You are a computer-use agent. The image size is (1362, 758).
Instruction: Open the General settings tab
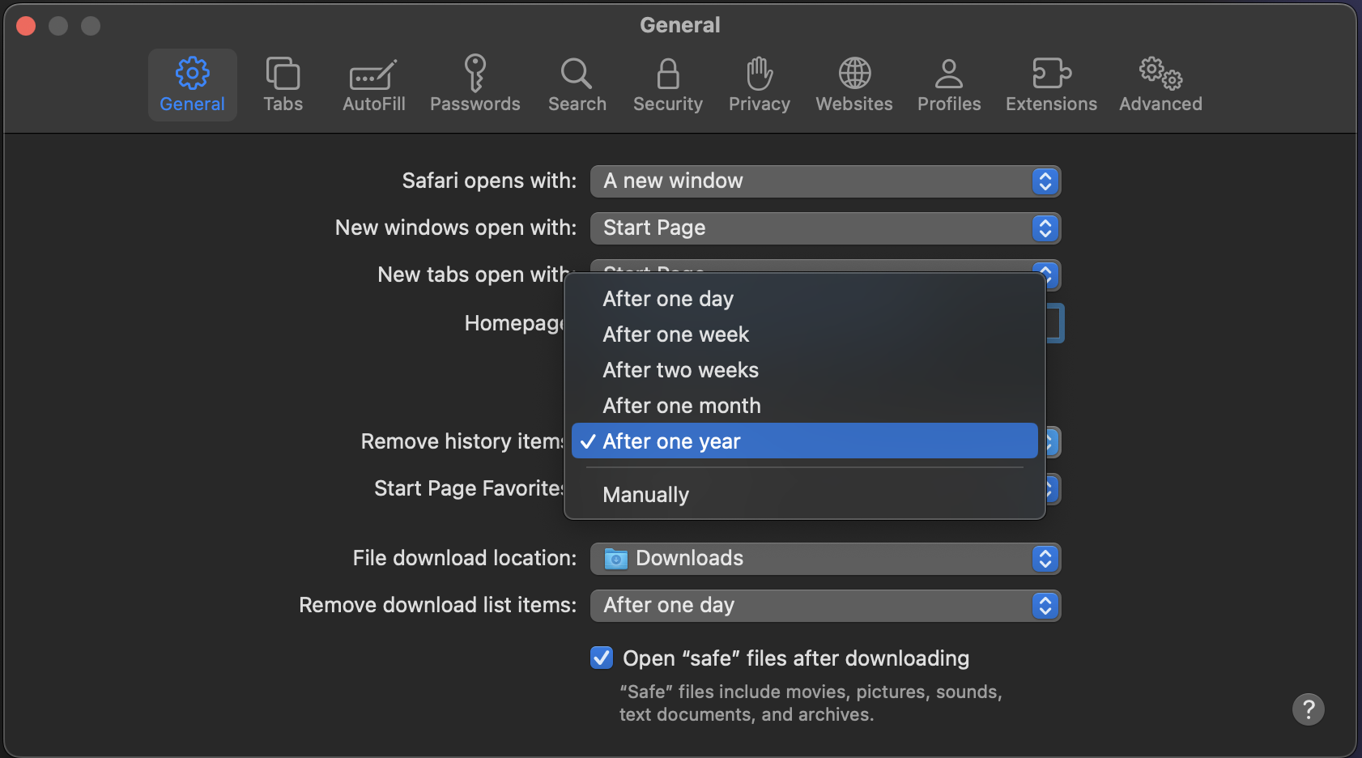[x=192, y=85]
